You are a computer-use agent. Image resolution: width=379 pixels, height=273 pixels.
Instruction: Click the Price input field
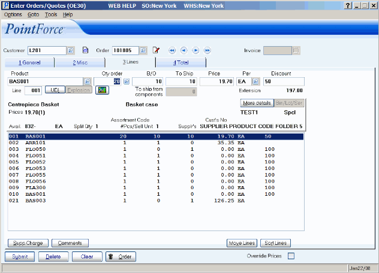pyautogui.click(x=216, y=81)
